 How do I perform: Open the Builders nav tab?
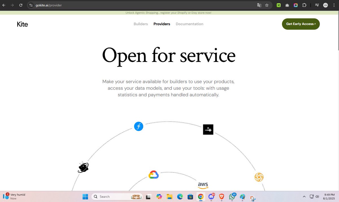(141, 24)
